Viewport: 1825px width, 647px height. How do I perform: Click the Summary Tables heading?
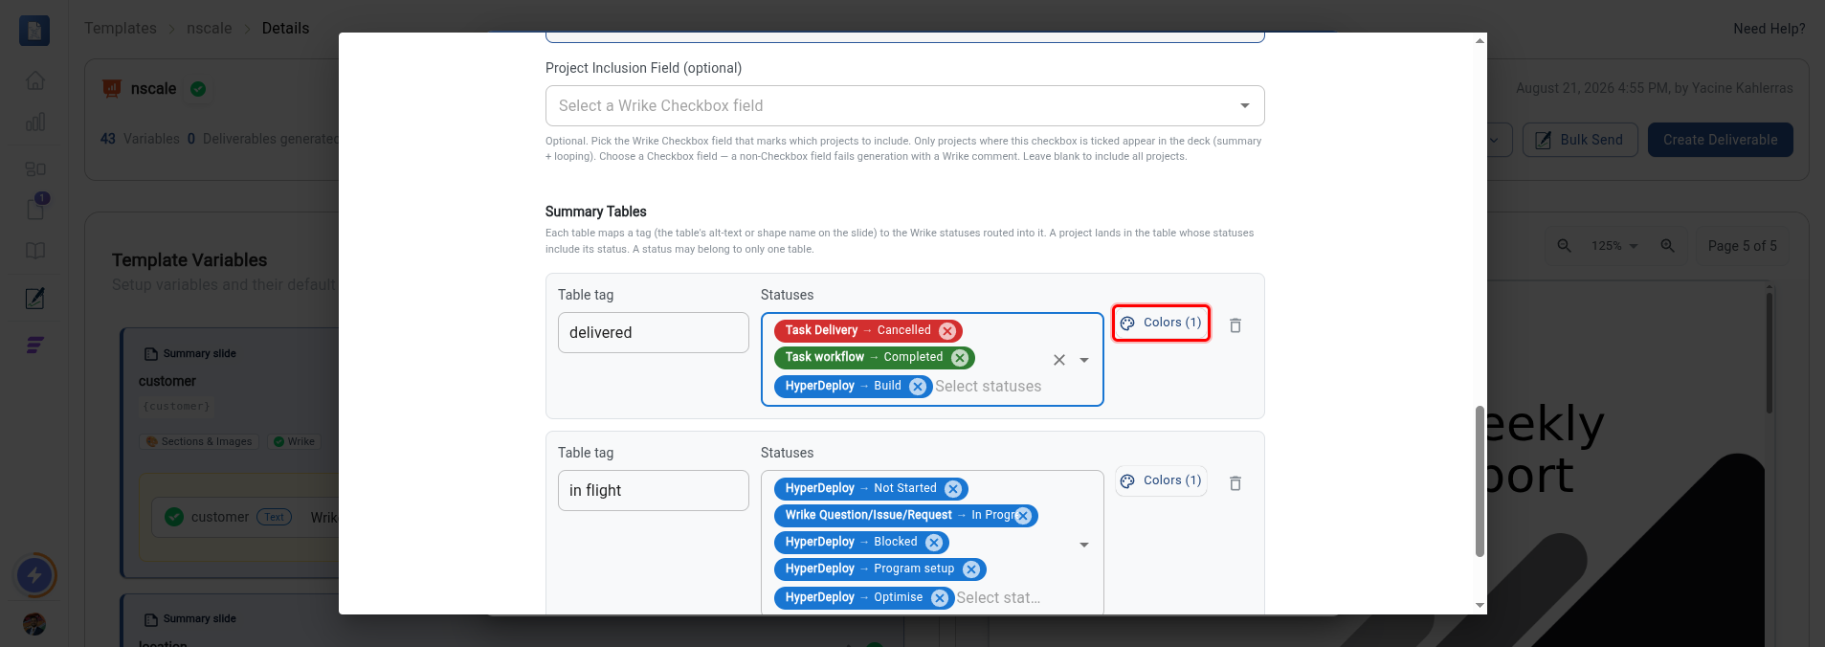click(595, 212)
